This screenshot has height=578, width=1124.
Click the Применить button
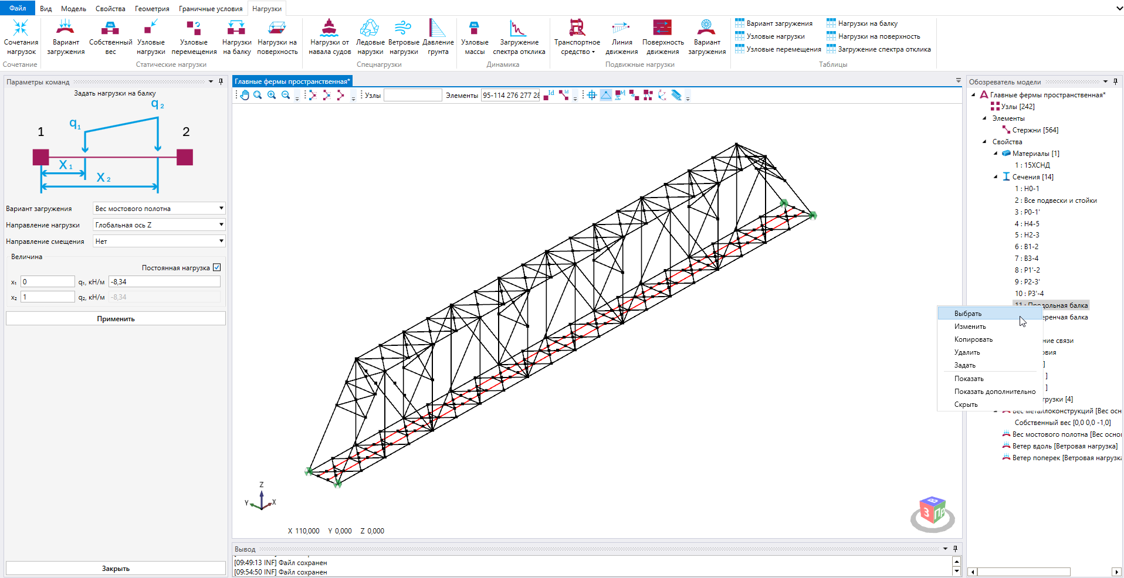click(116, 318)
